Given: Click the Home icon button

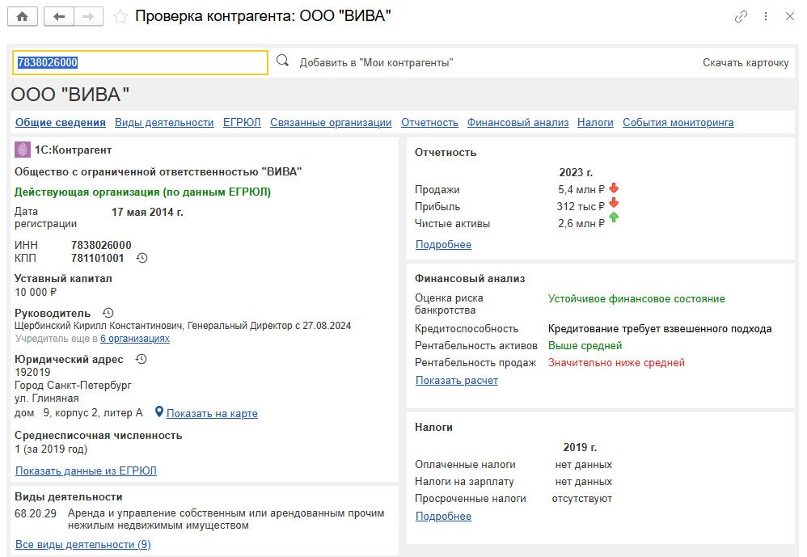Looking at the screenshot, I should coord(22,16).
